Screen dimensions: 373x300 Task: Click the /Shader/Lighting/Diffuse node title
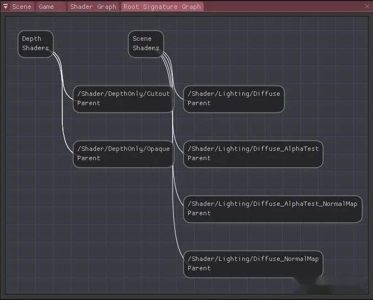point(234,94)
